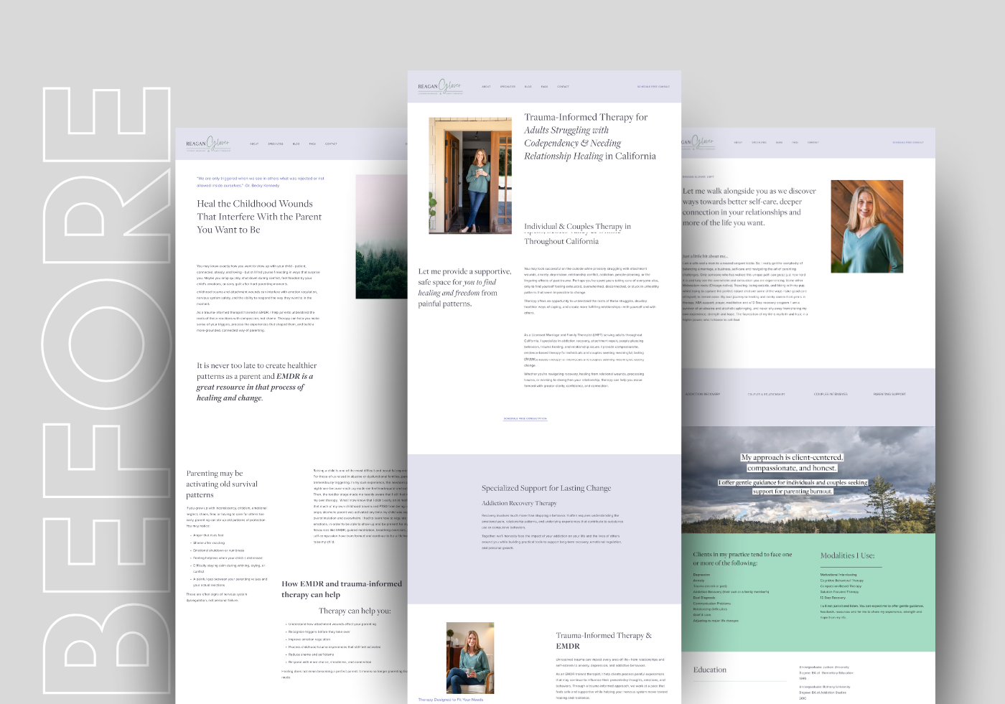Select the 'Heal the Childhood Wounds' heading
This screenshot has height=704, width=1005.
click(259, 217)
